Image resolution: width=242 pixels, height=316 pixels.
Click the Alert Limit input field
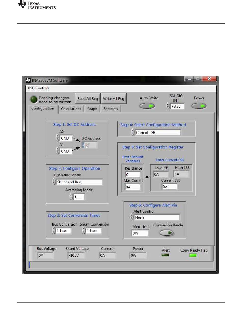tap(140, 233)
